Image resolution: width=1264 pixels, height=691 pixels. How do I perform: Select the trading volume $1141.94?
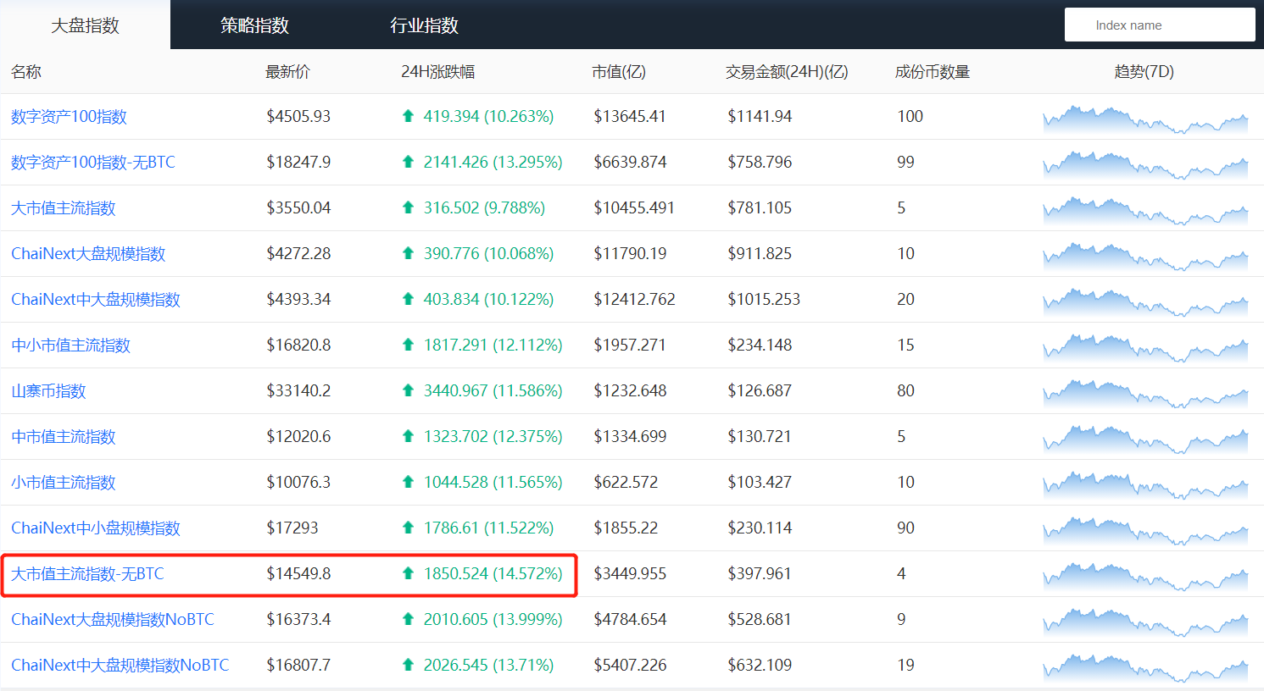(760, 116)
